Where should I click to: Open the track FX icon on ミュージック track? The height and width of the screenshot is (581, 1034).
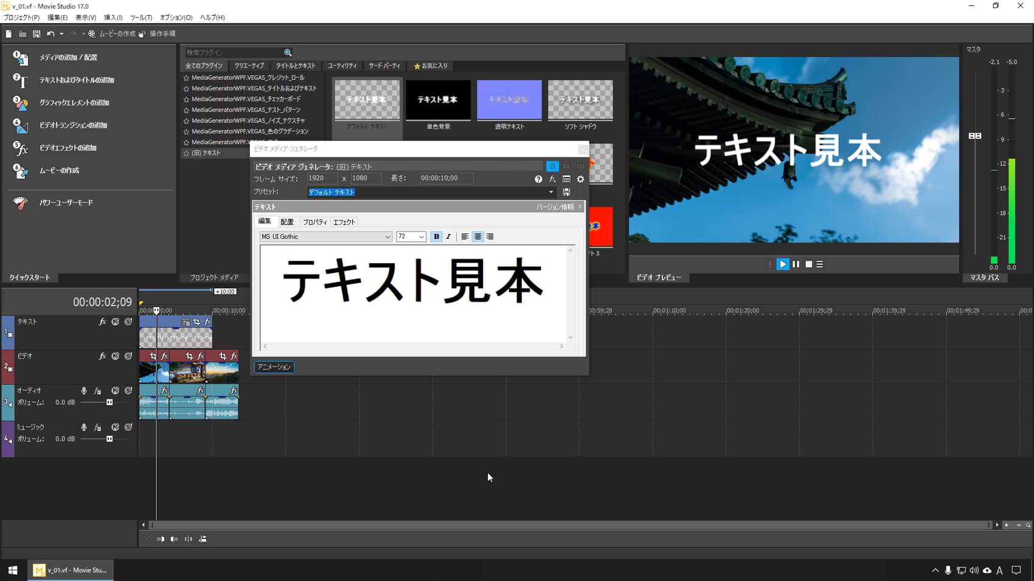(x=97, y=427)
